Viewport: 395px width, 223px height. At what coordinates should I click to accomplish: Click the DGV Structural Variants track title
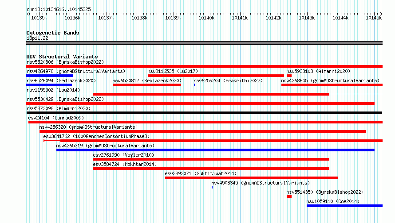pos(62,57)
